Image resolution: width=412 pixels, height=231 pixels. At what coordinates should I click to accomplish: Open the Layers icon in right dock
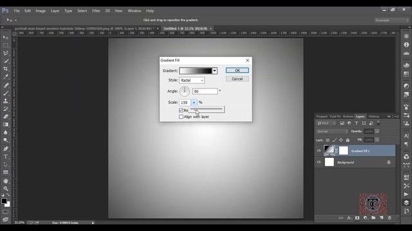(x=406, y=203)
